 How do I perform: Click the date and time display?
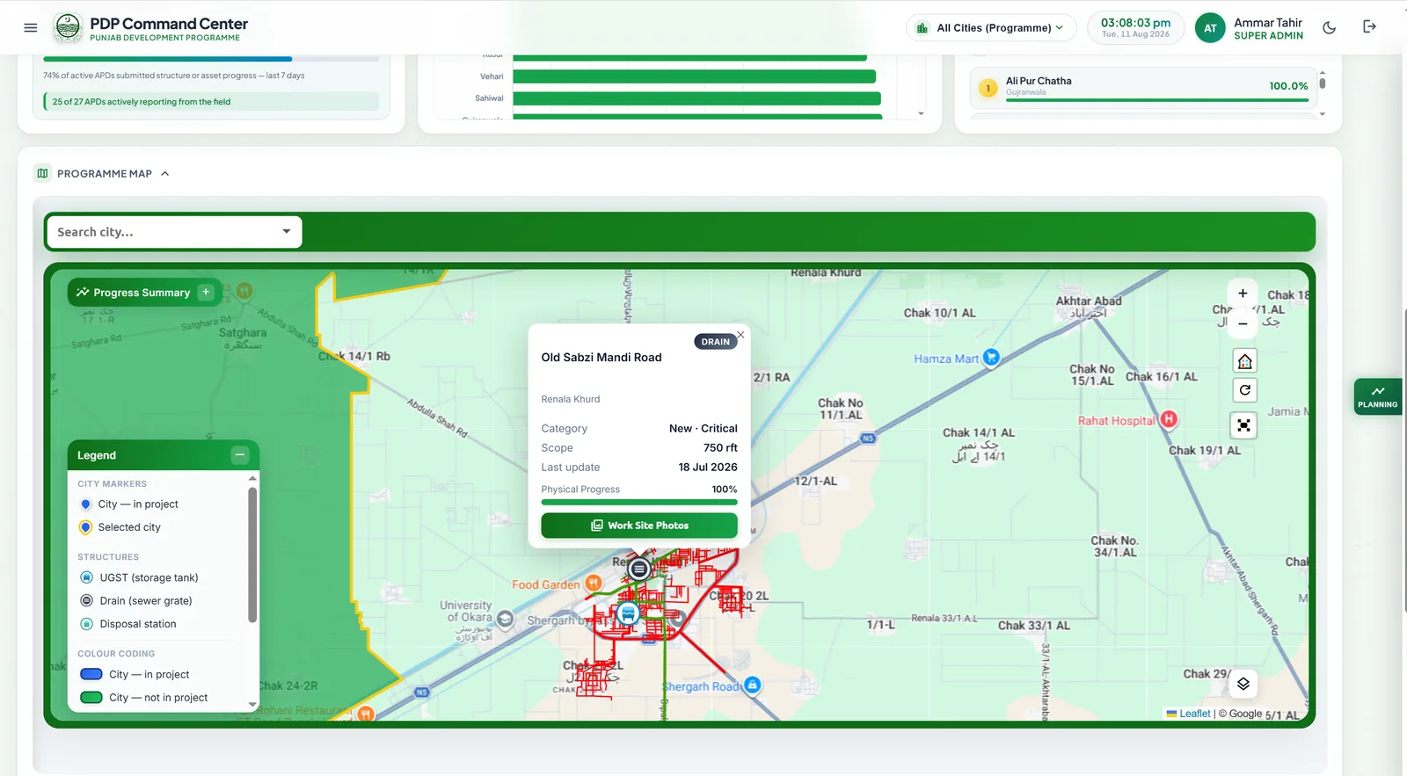point(1135,27)
